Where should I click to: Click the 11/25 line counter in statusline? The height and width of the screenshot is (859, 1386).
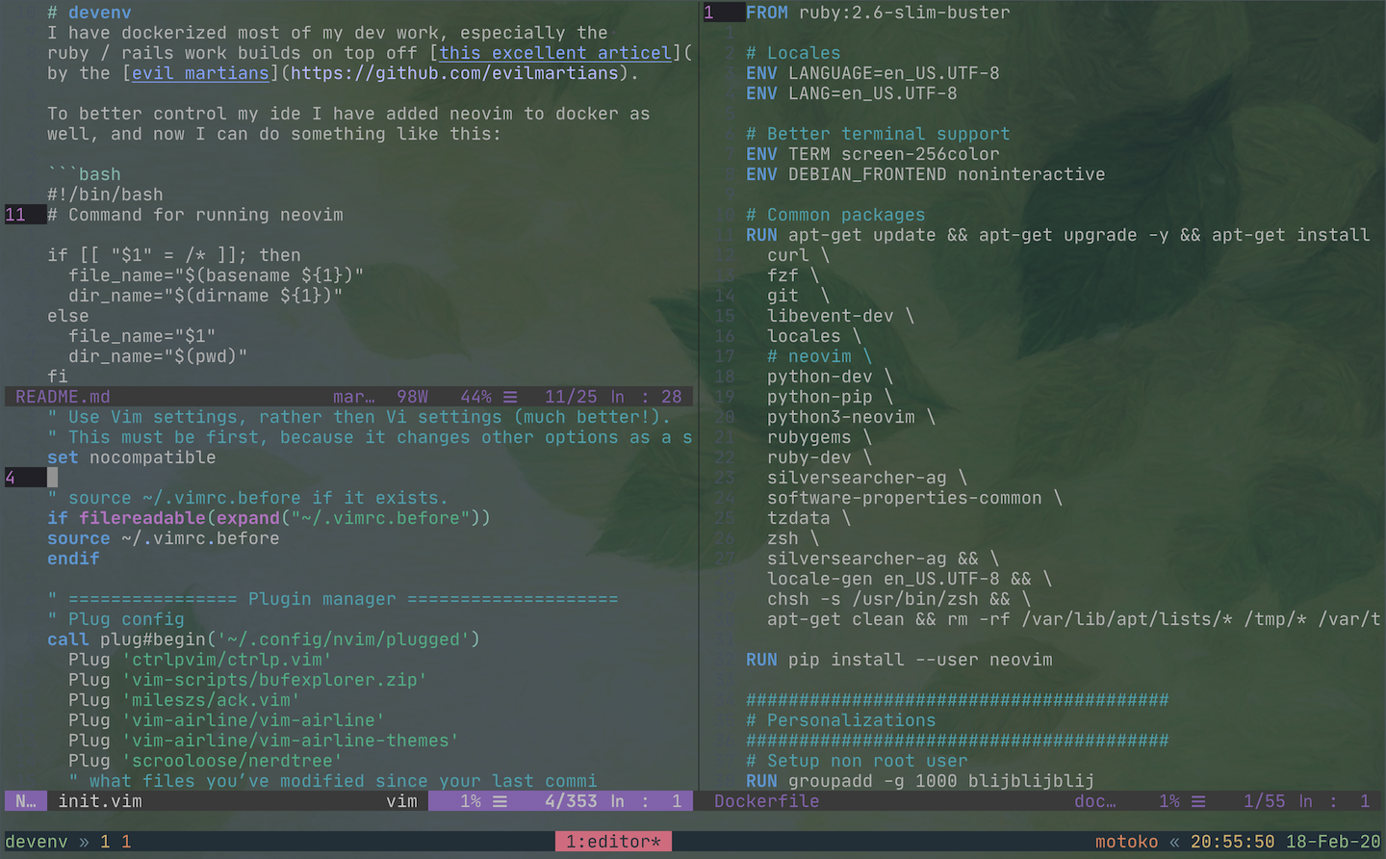tap(571, 397)
